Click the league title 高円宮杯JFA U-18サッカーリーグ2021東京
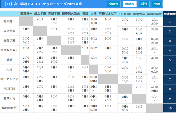Image resolution: width=176 pixels, height=113 pixels. (48, 4)
